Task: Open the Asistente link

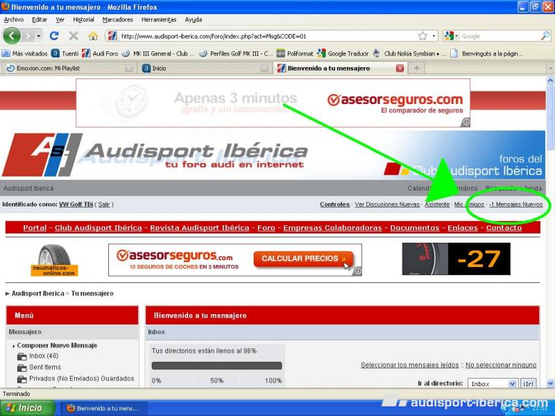Action: click(437, 205)
